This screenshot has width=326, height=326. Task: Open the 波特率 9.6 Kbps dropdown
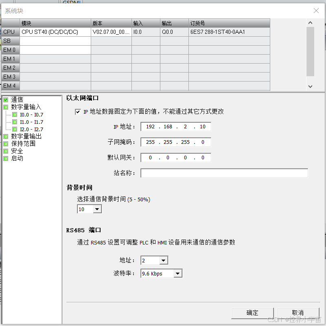tap(178, 273)
